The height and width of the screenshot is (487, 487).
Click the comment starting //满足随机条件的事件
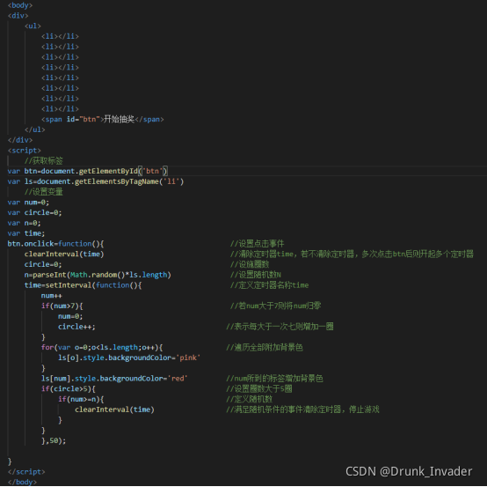point(302,410)
